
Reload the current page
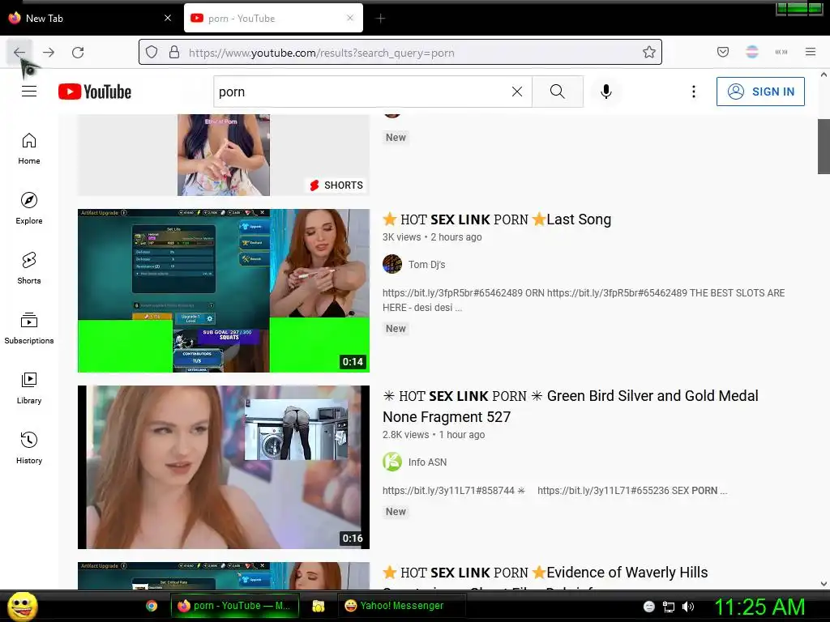click(x=78, y=53)
